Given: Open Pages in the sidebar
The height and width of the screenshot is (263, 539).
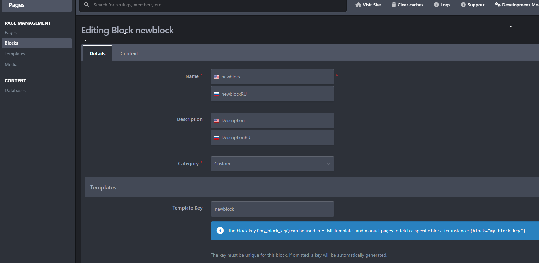Looking at the screenshot, I should pyautogui.click(x=11, y=33).
